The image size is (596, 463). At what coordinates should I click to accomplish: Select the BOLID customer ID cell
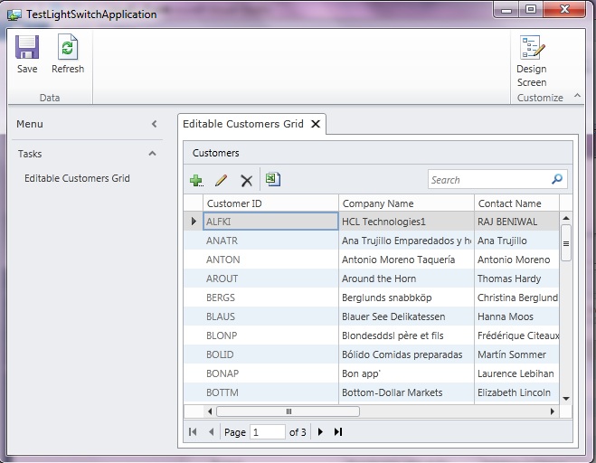click(x=270, y=354)
